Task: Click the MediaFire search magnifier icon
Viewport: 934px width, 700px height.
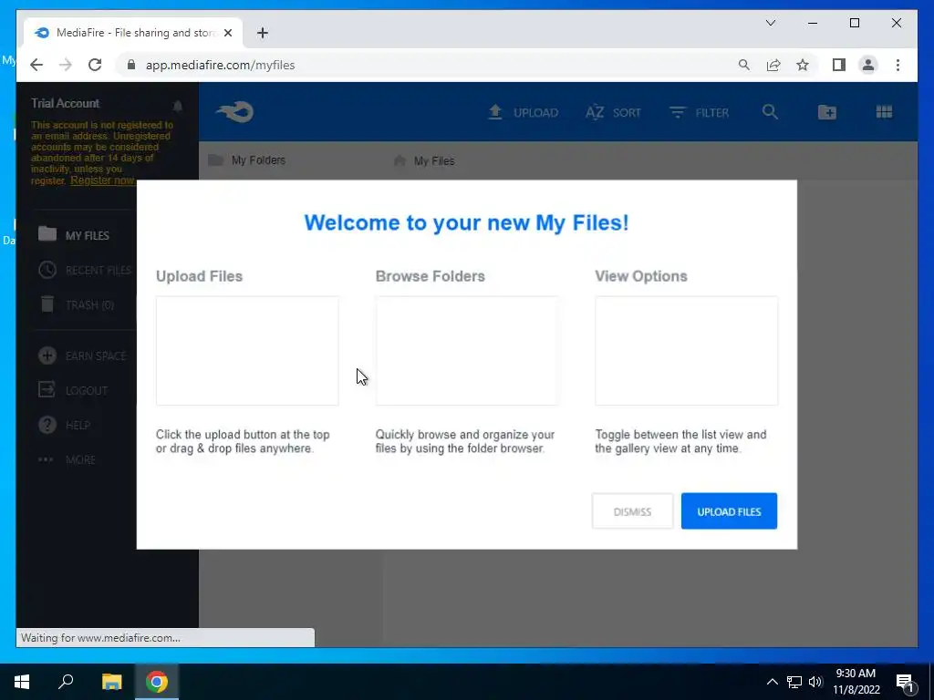Action: click(x=770, y=112)
